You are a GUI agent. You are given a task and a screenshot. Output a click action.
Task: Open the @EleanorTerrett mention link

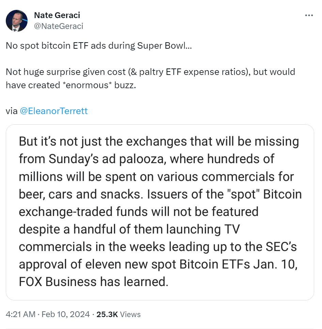coord(54,111)
